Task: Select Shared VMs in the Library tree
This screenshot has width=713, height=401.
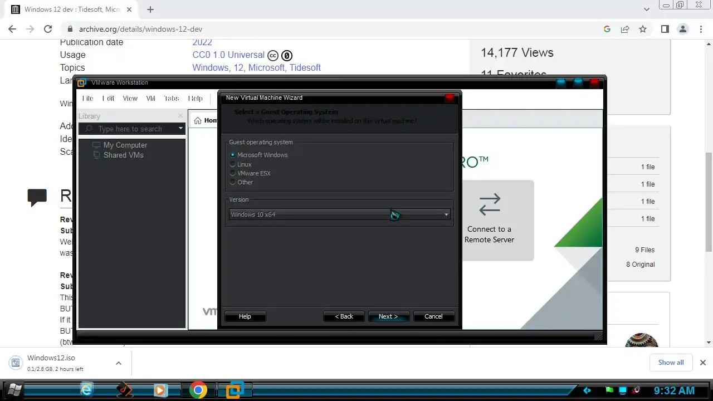Action: [123, 155]
